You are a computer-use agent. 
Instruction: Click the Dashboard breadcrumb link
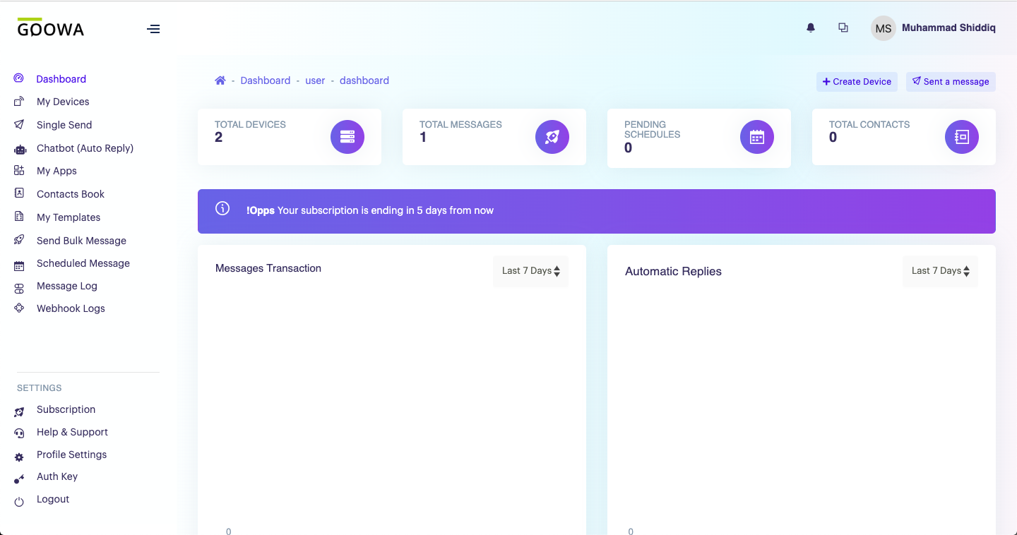coord(265,80)
